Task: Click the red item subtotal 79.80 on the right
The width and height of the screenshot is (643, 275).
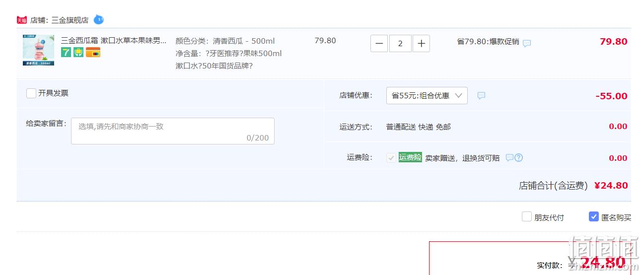Action: [614, 42]
